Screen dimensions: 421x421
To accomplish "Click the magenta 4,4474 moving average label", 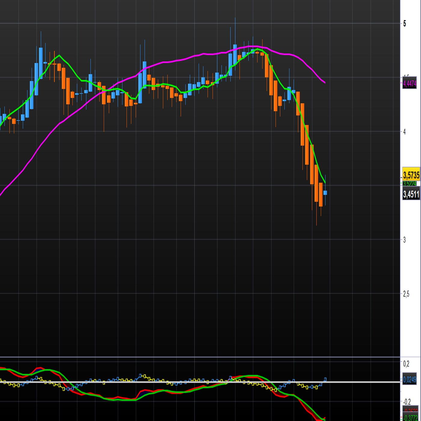I will tap(410, 83).
